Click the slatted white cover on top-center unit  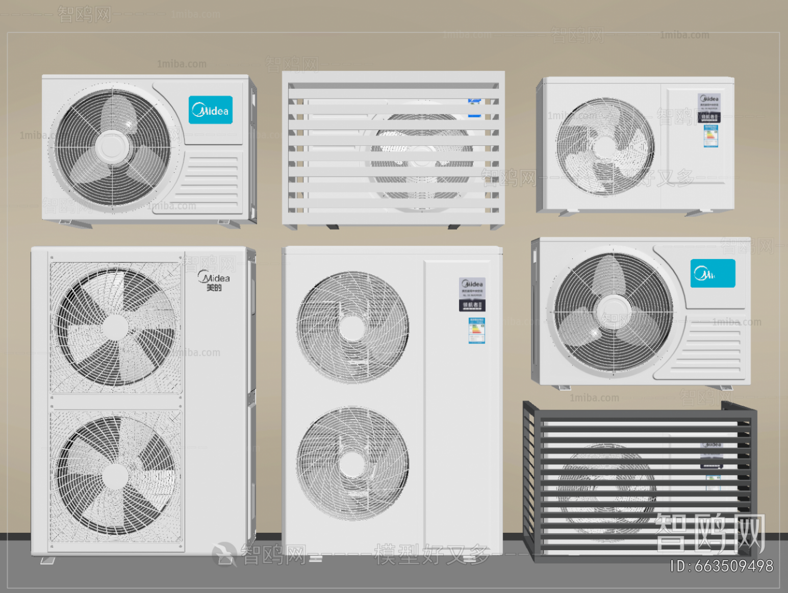[393, 148]
